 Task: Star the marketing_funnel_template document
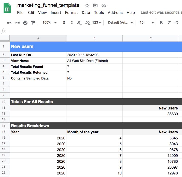point(87,5)
